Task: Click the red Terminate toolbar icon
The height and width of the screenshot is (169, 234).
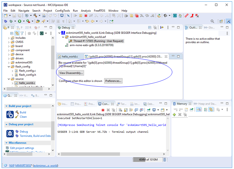Action: click(x=86, y=16)
